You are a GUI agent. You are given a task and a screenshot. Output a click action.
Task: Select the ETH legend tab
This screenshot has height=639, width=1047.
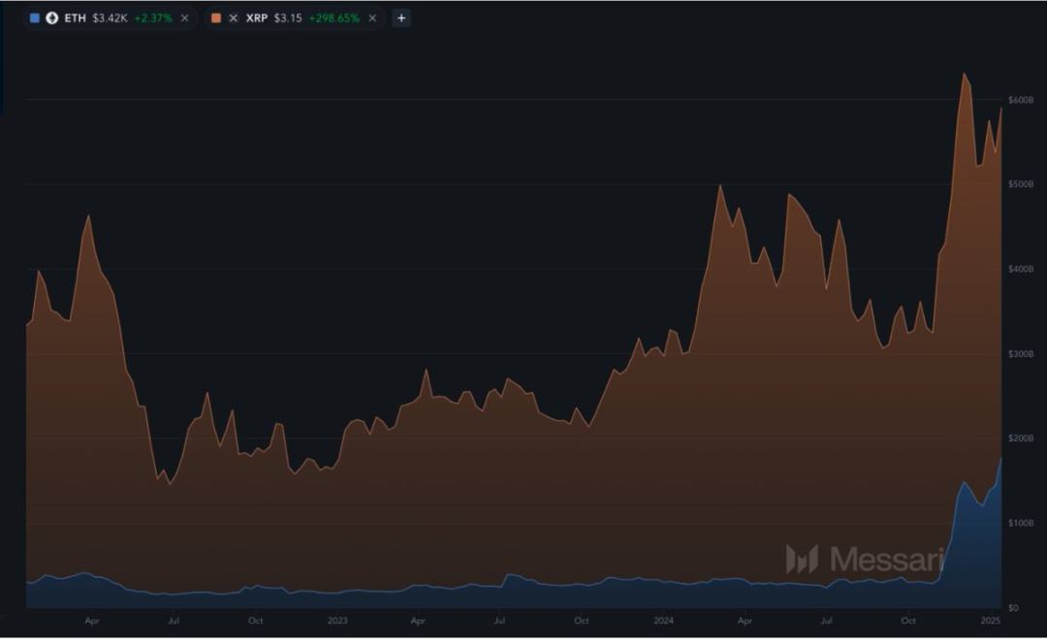click(x=73, y=17)
